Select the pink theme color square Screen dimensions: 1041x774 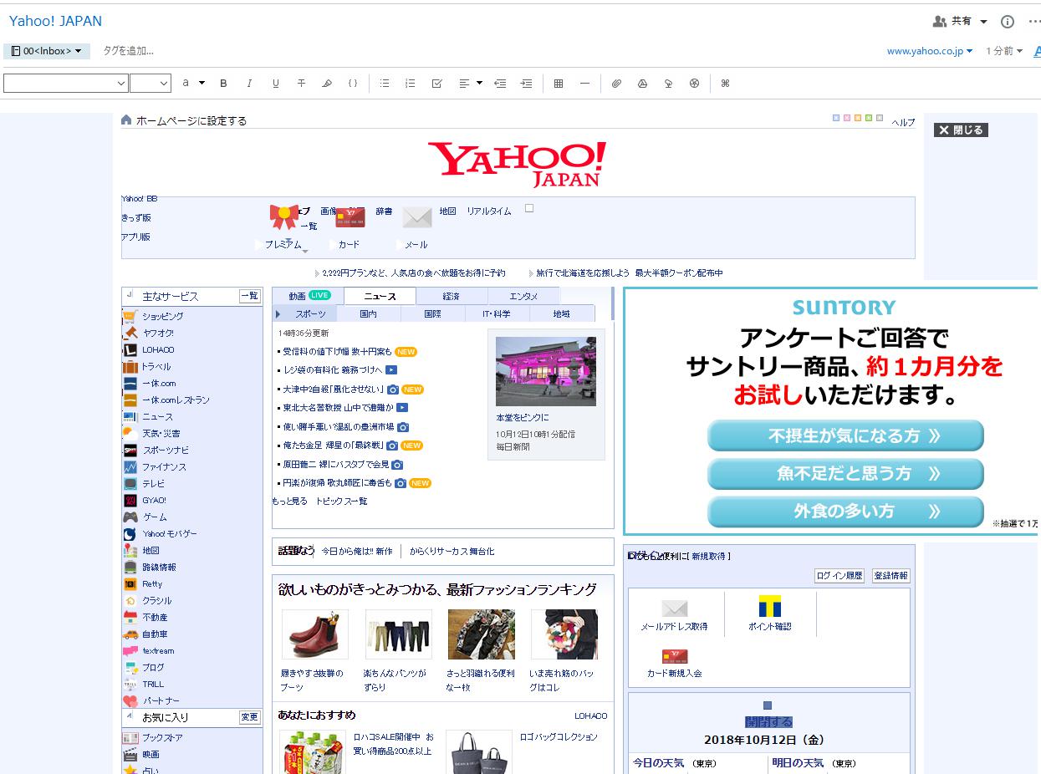[x=847, y=118]
